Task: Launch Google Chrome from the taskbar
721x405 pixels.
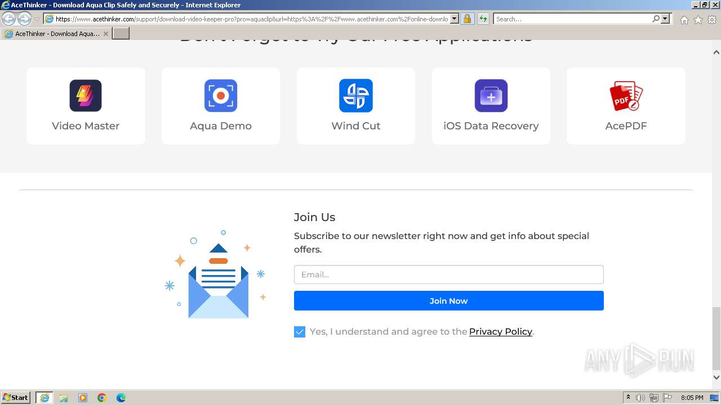Action: [x=102, y=398]
